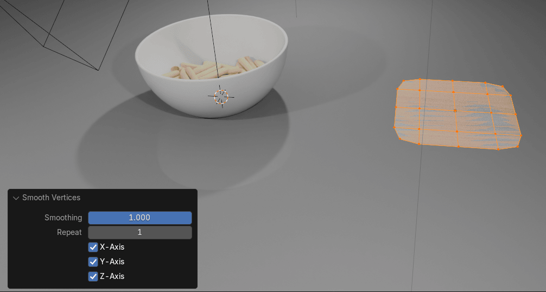Click the Z-Axis label text
Viewport: 546px width, 292px height.
[x=112, y=276]
